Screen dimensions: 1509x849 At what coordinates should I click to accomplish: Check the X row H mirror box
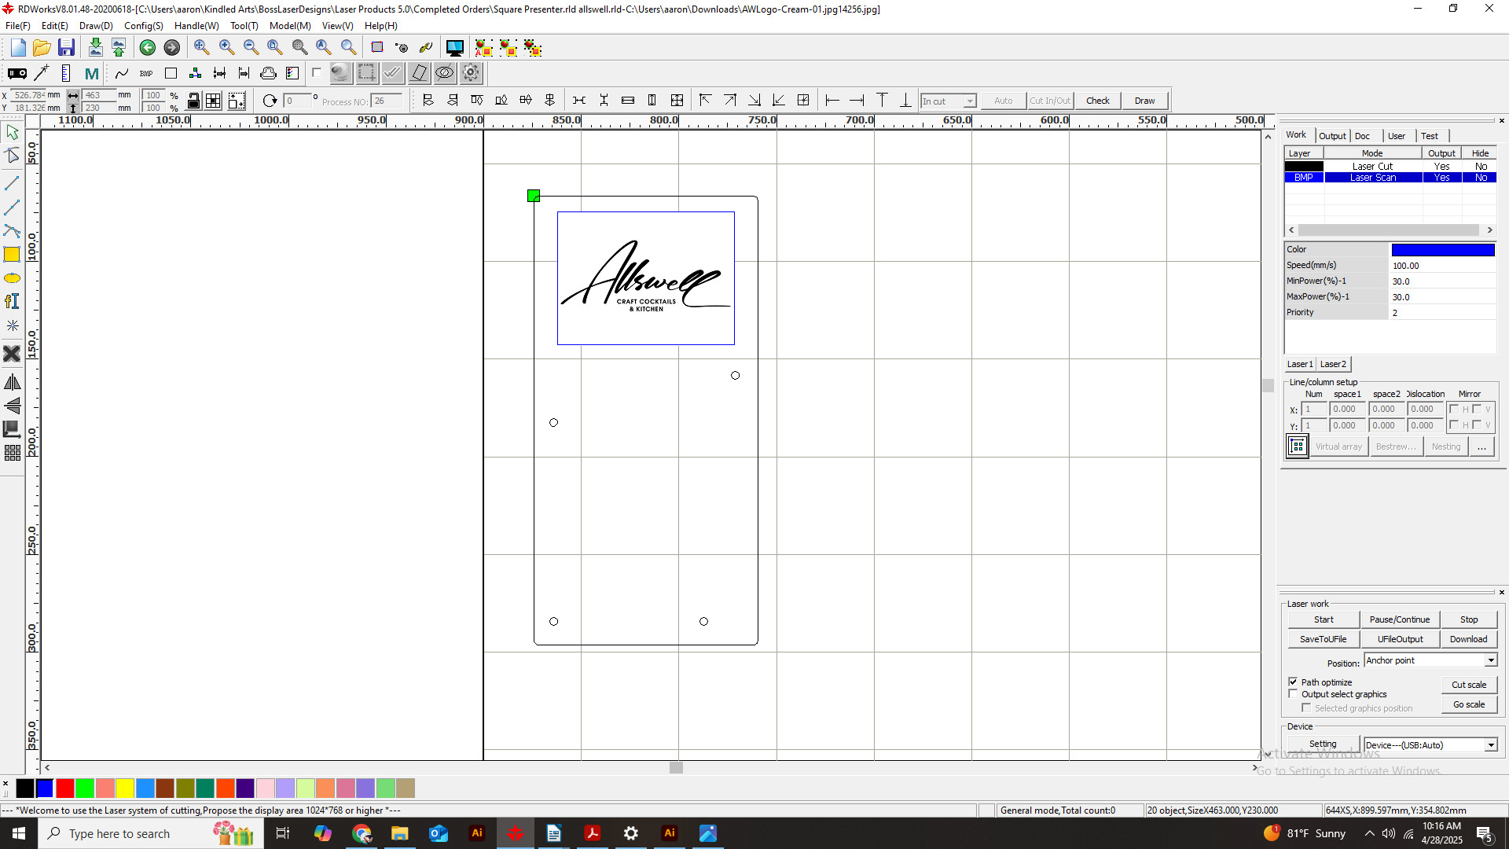(1454, 409)
